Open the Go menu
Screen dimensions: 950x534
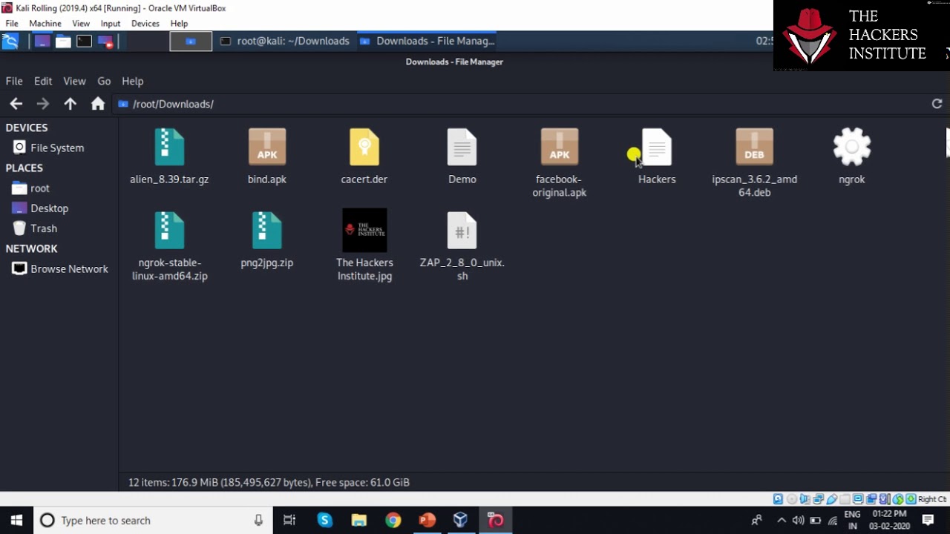(104, 81)
